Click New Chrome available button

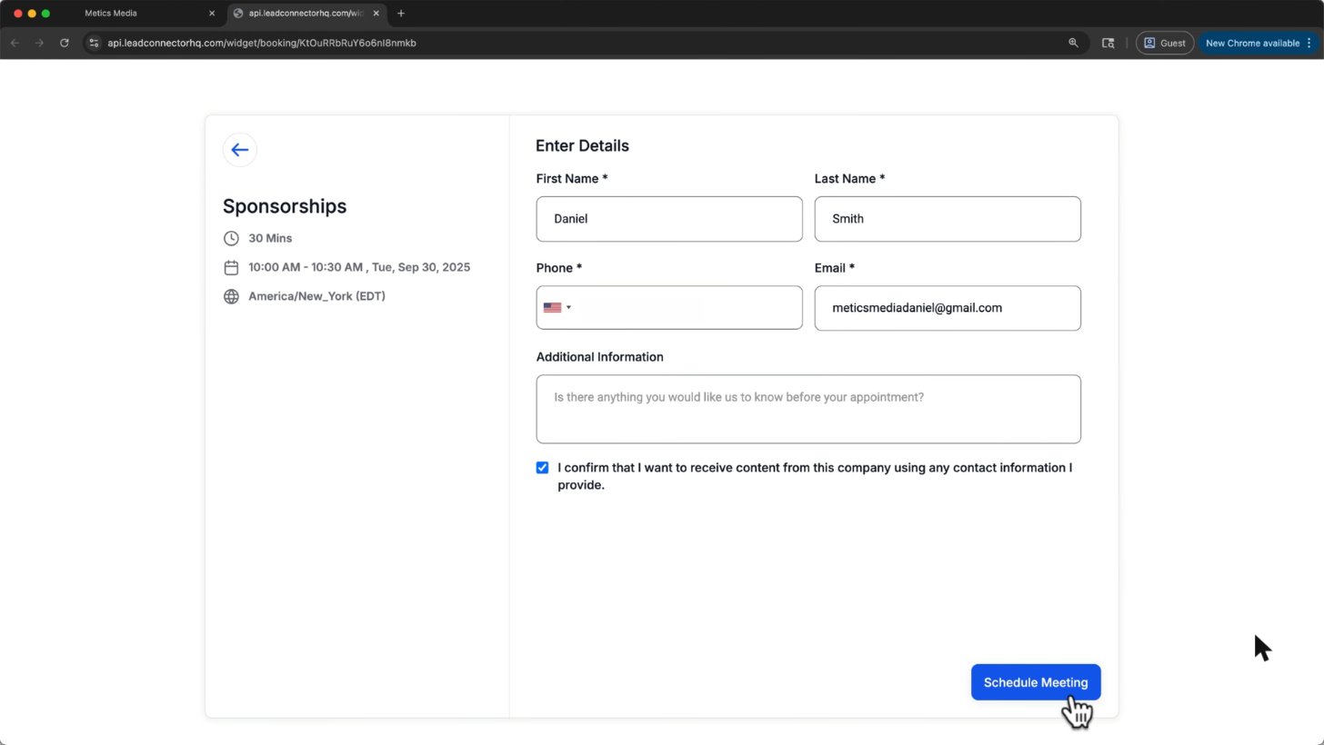pyautogui.click(x=1252, y=43)
